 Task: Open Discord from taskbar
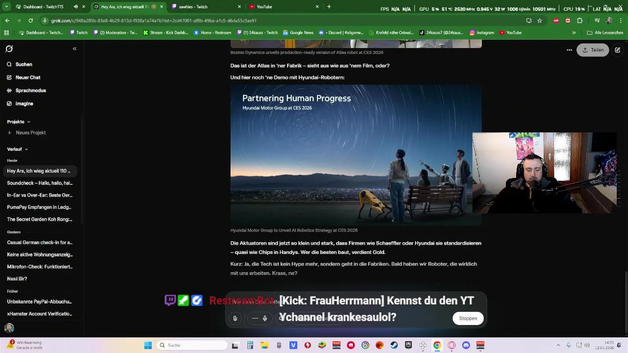(x=466, y=345)
